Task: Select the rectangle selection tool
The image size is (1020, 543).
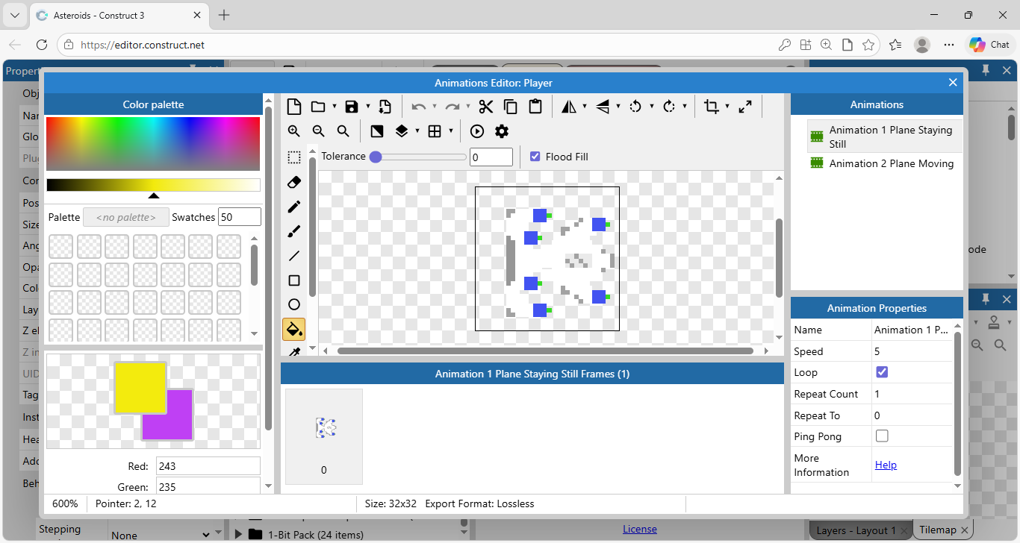Action: [x=294, y=157]
